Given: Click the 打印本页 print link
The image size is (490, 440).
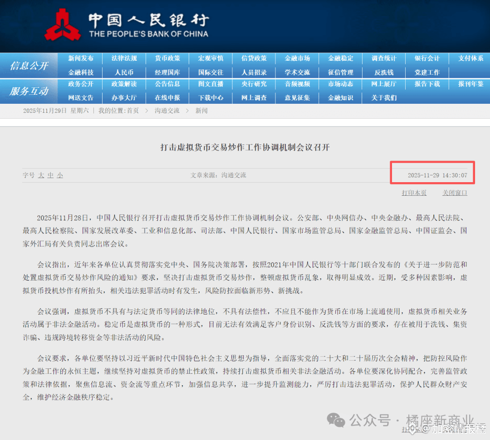Looking at the screenshot, I should [x=414, y=193].
